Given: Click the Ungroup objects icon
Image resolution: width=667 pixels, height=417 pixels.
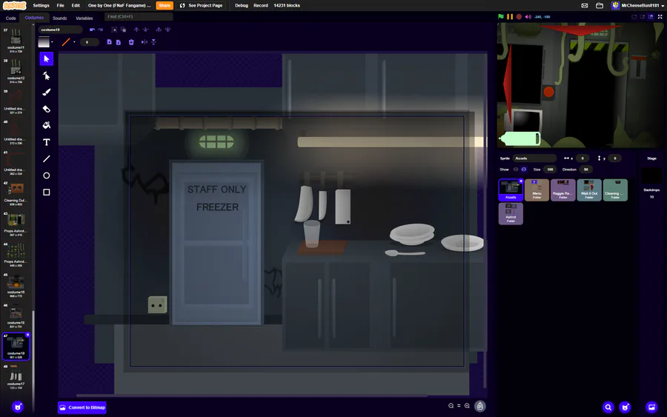Looking at the screenshot, I should coord(123,30).
